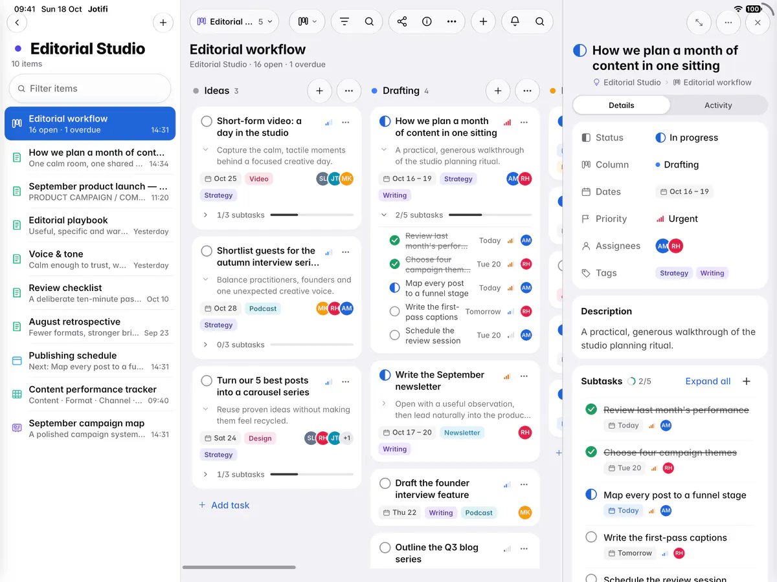This screenshot has width=777, height=582.
Task: Open the Editorial board selector dropdown
Action: (x=234, y=21)
